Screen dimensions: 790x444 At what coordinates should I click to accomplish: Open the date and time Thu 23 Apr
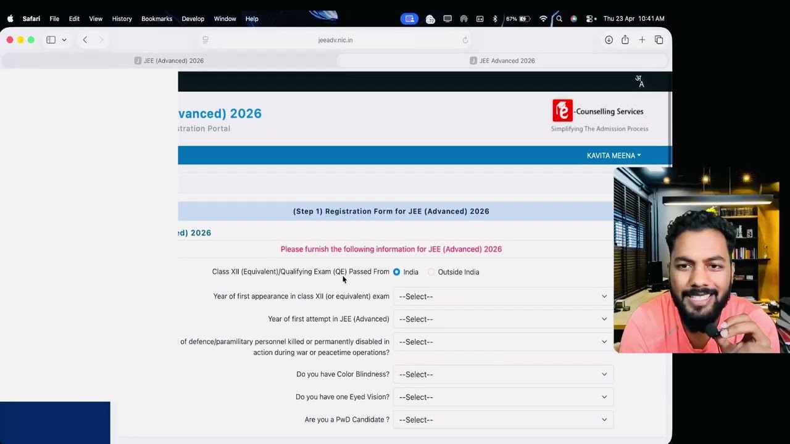(x=634, y=18)
